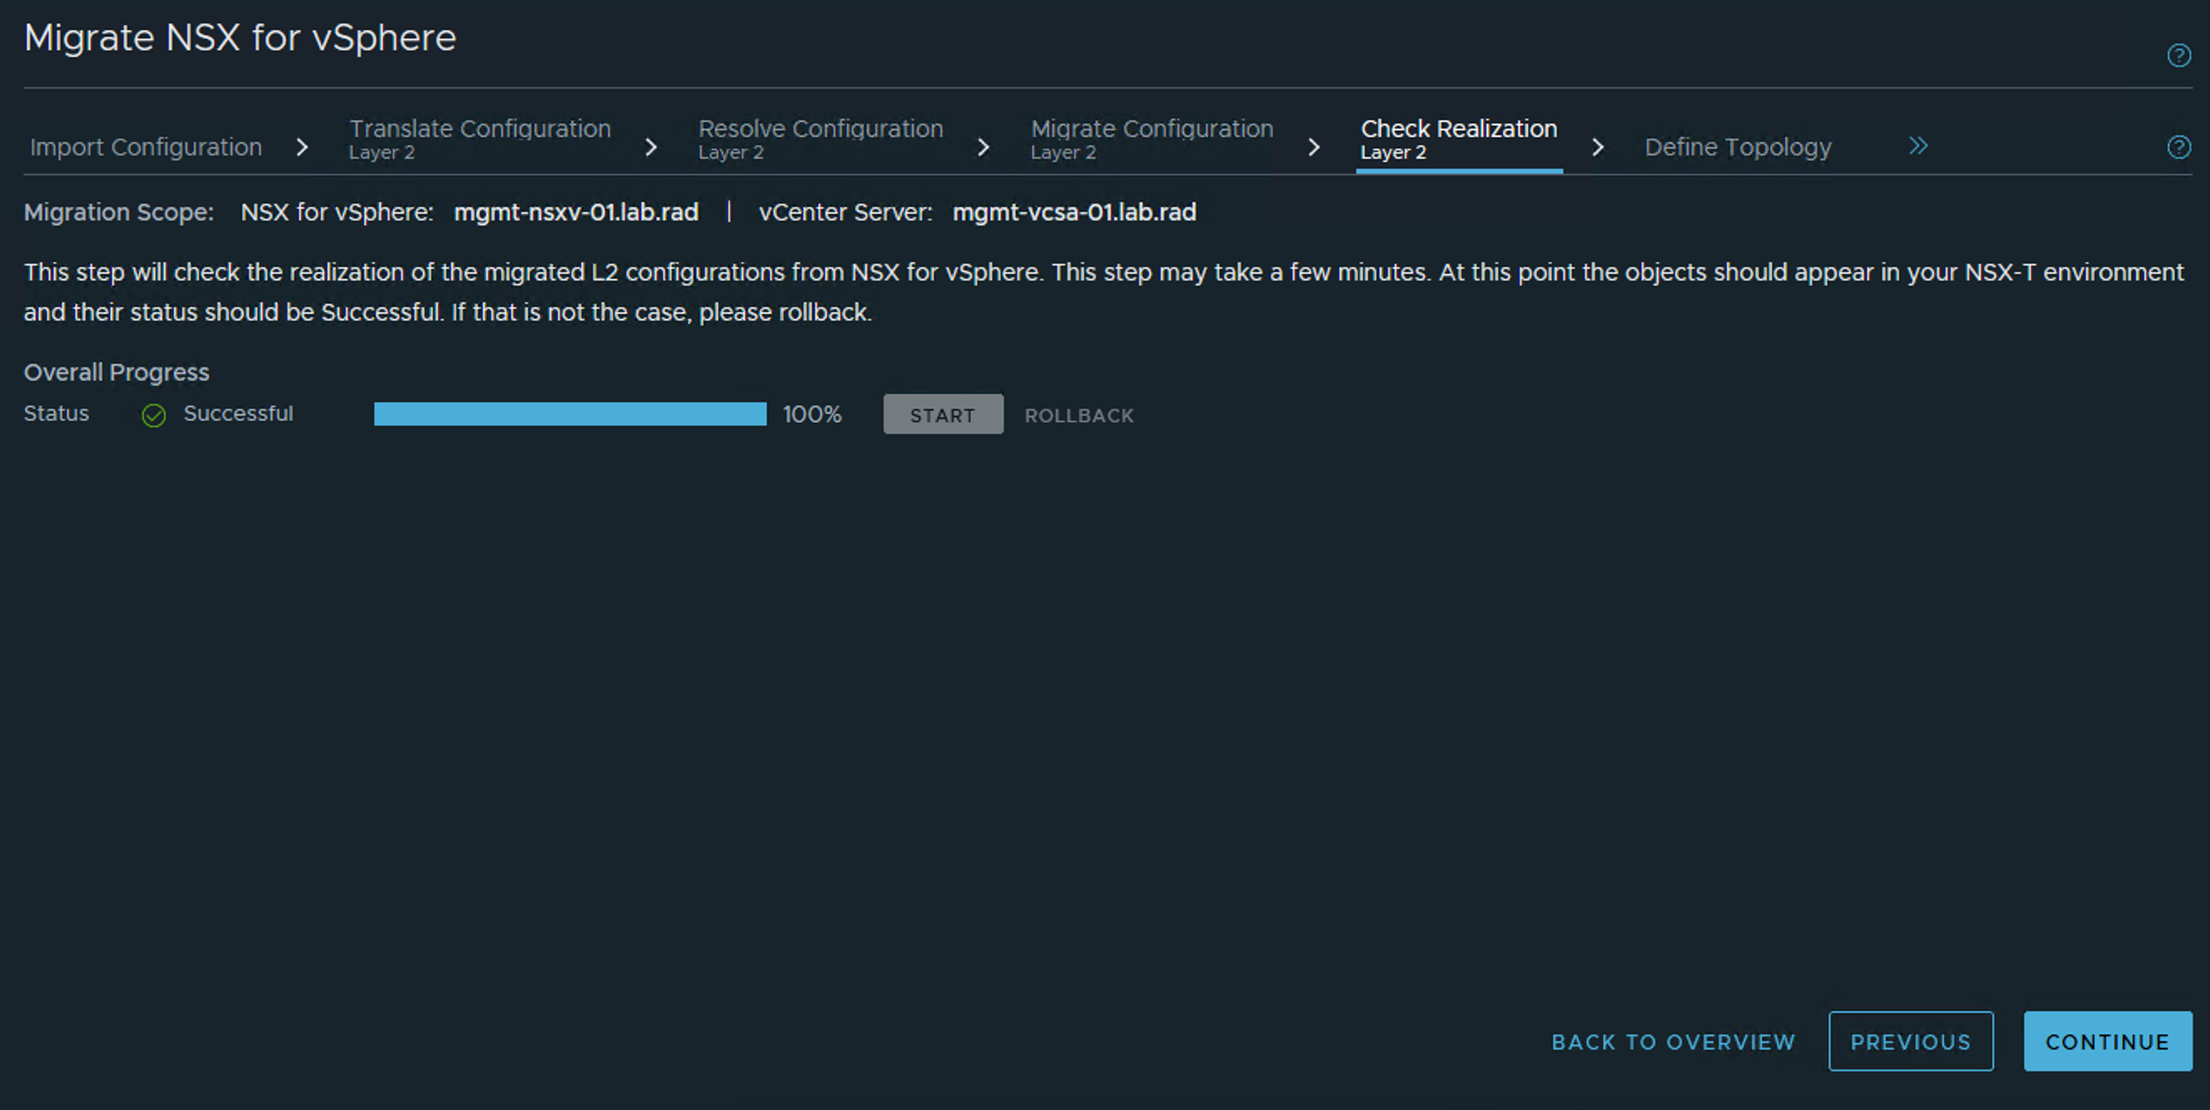Go to Resolve Configuration Layer 2 step

[x=820, y=139]
